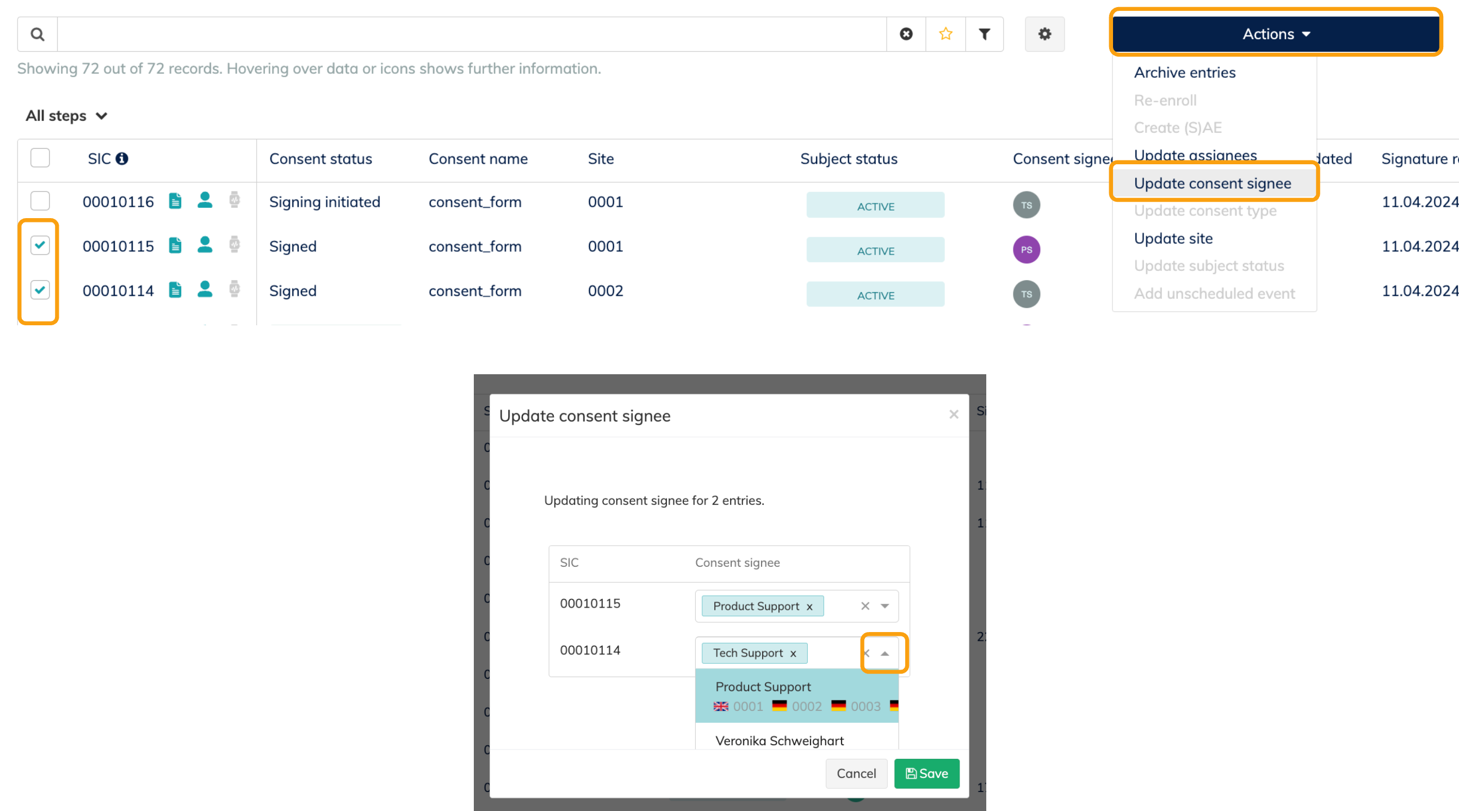1459x811 pixels.
Task: Open table settings gear icon
Action: (x=1044, y=35)
